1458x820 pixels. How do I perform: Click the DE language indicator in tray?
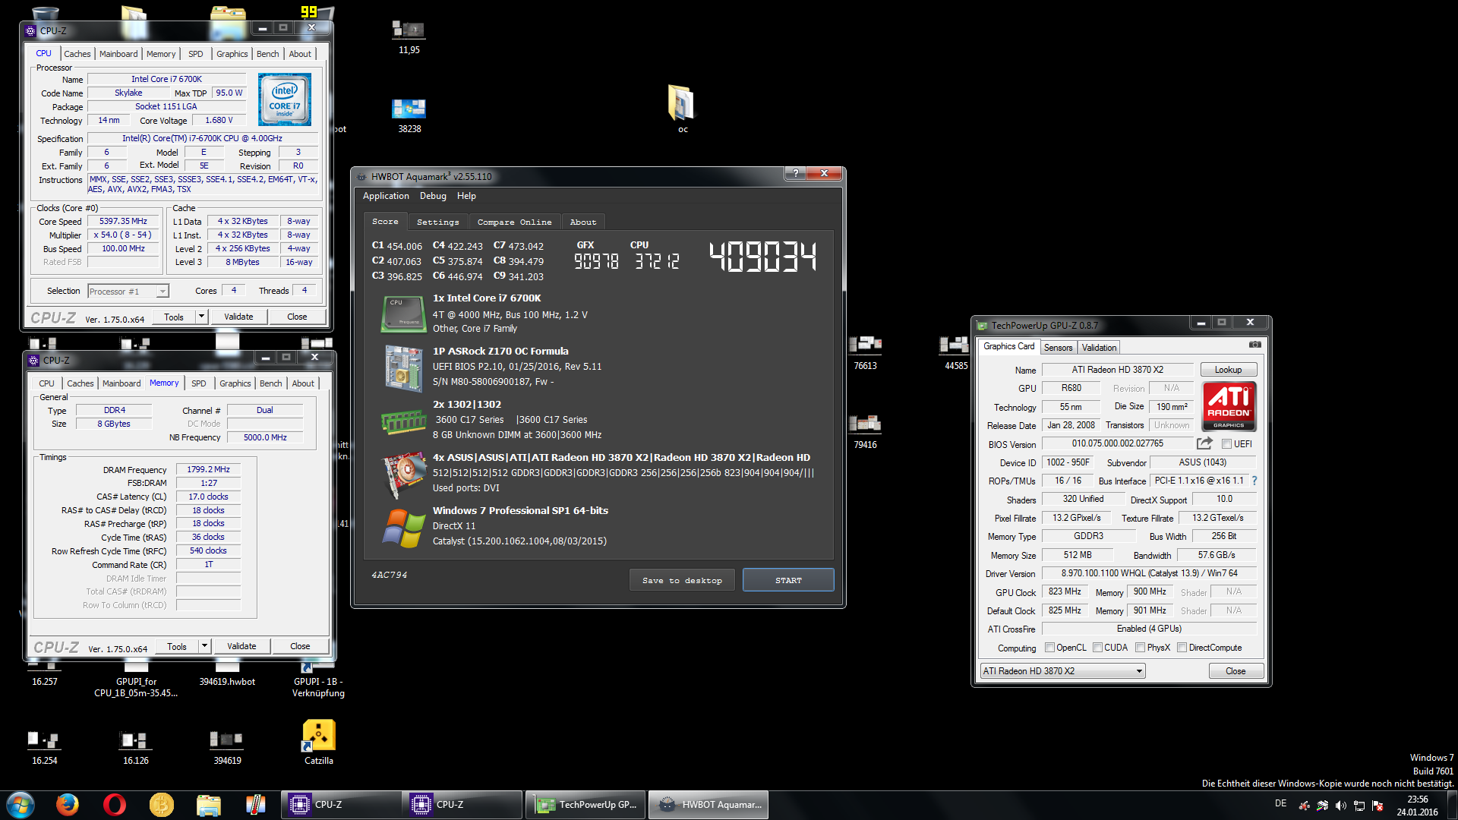(1280, 803)
